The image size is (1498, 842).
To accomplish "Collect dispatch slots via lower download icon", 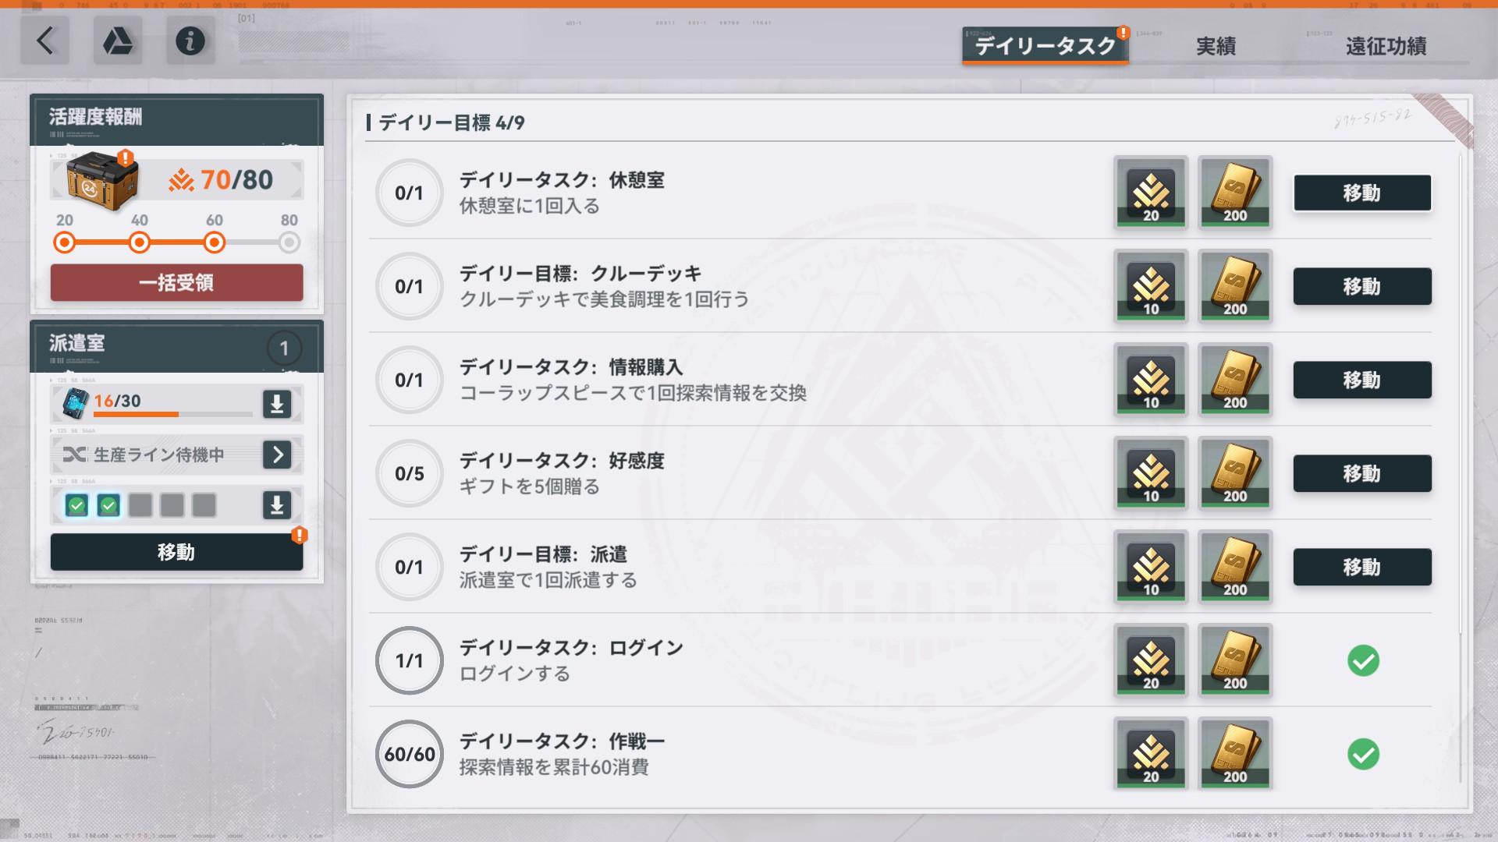I will (277, 505).
